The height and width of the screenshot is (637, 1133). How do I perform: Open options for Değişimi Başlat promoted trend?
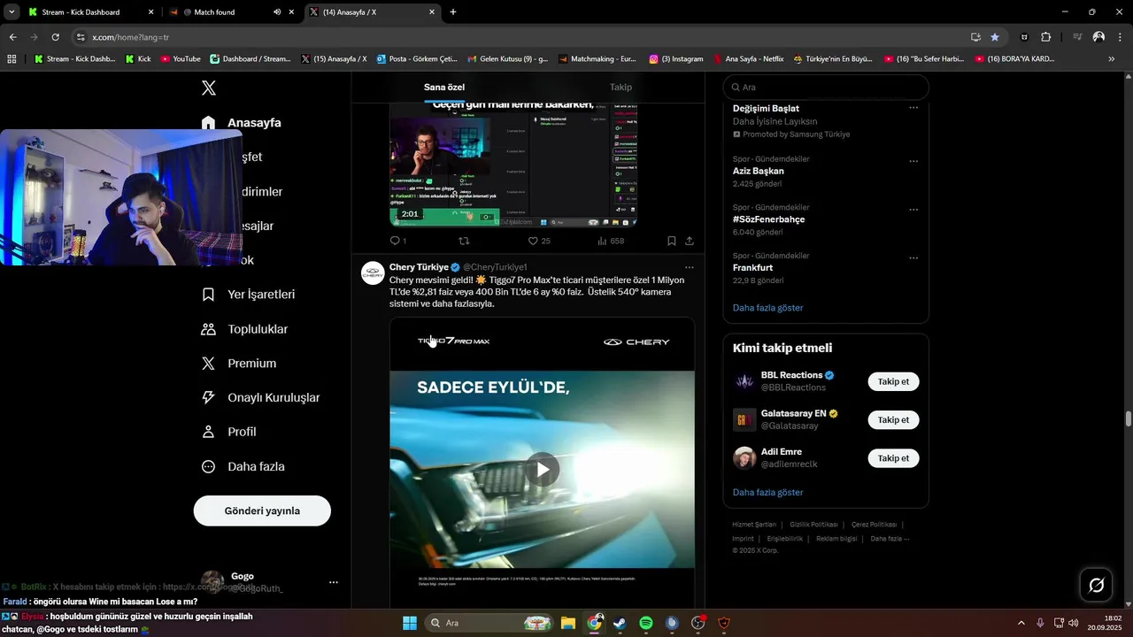[913, 108]
